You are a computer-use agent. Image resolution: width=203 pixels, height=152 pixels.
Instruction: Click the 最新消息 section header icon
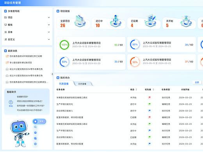(5, 51)
